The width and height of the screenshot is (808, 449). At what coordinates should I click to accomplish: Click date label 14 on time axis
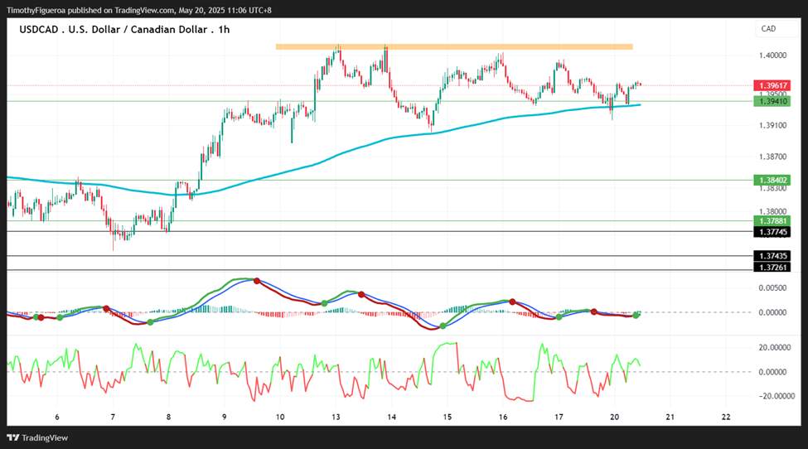coord(392,417)
